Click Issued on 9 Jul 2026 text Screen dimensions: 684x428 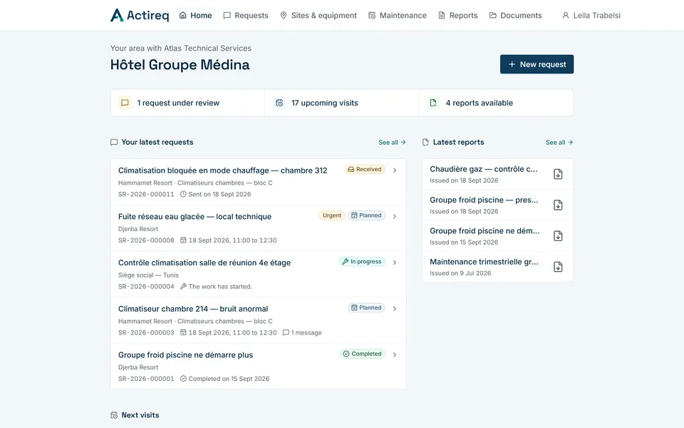[x=460, y=273]
